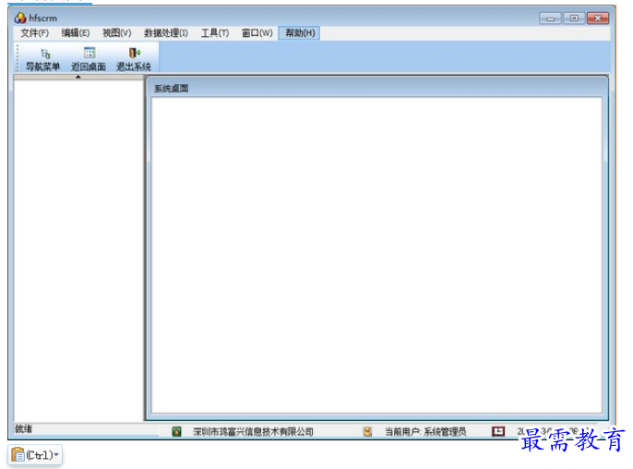The height and width of the screenshot is (469, 633).
Task: Click the user icon beside 当前用户
Action: tap(367, 431)
